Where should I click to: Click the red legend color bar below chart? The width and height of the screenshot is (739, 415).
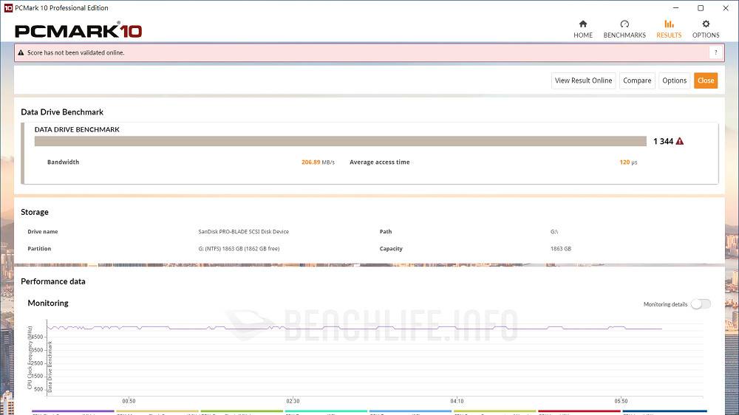pos(579,411)
